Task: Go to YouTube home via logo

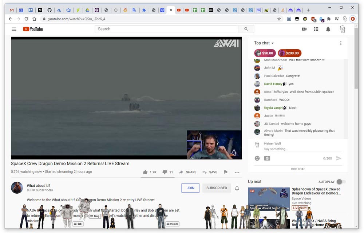Action: coord(33,29)
